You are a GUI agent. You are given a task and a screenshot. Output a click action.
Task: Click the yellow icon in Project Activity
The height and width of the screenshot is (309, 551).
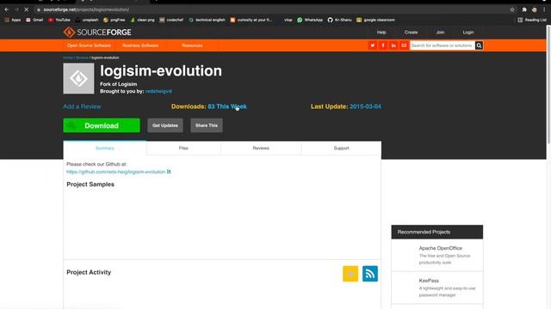[x=350, y=274]
